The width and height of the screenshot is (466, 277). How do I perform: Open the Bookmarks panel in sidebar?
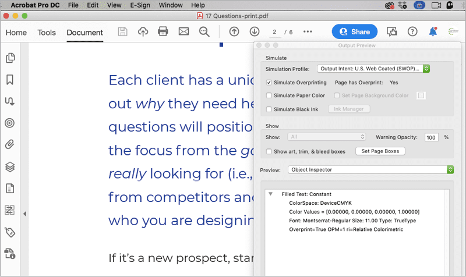[x=10, y=80]
